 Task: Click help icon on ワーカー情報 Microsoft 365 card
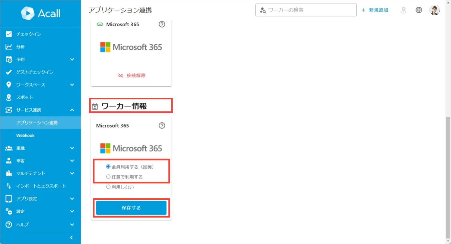point(162,125)
